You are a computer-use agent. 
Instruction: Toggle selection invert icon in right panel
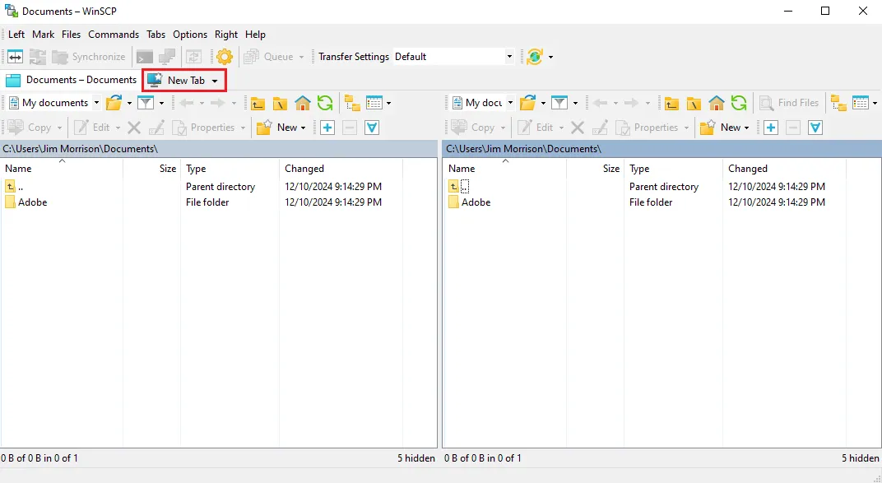pos(815,128)
